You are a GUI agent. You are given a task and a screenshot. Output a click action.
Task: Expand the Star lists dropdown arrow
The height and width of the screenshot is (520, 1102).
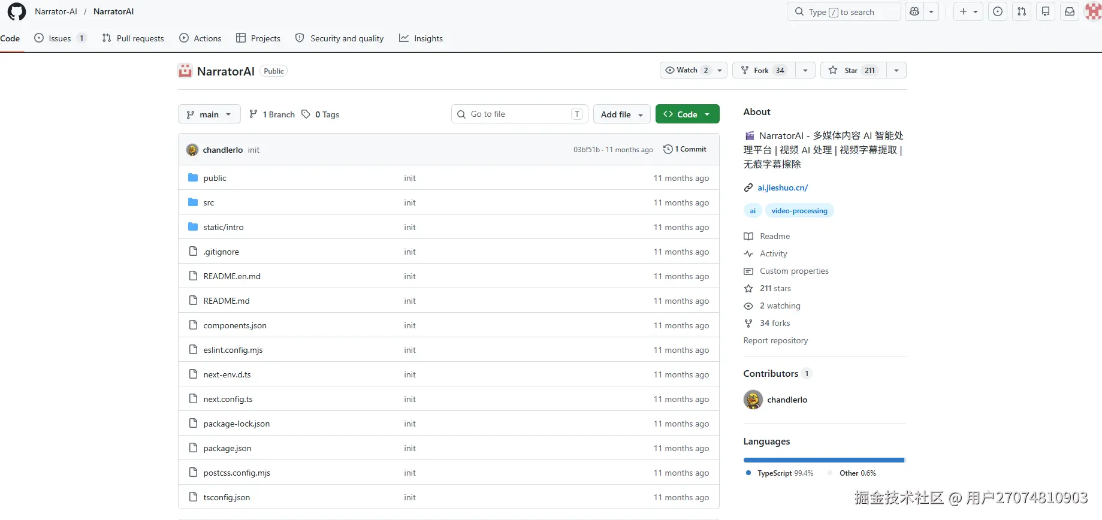(x=896, y=70)
